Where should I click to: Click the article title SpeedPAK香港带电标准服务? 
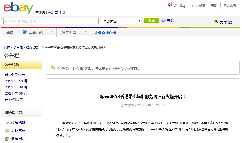[x=142, y=97]
